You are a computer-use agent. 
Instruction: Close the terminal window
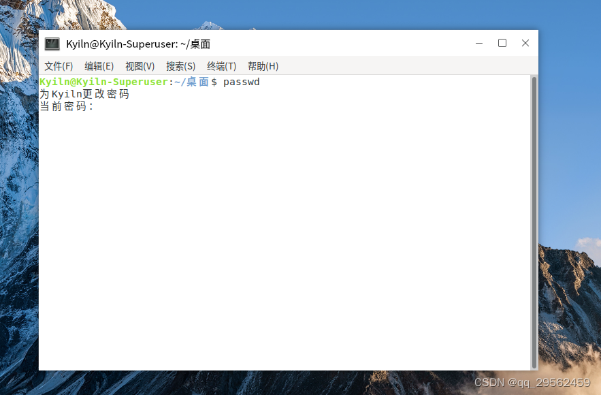(525, 43)
